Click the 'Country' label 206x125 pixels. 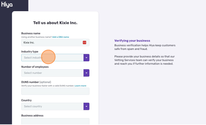[27, 100]
